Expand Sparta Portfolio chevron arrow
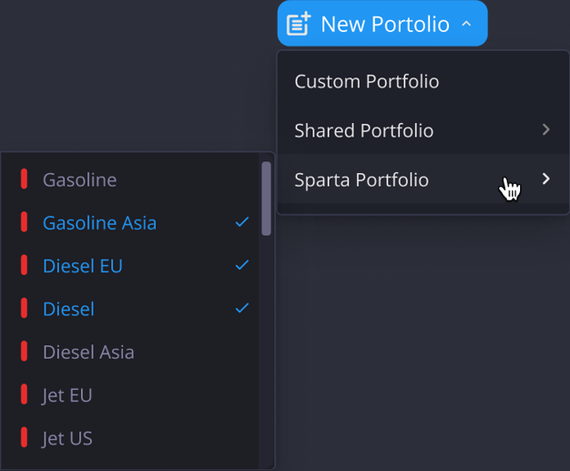This screenshot has height=471, width=570. tap(546, 179)
